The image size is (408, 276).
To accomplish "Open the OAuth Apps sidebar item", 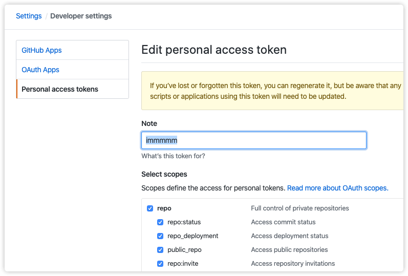I will click(40, 70).
